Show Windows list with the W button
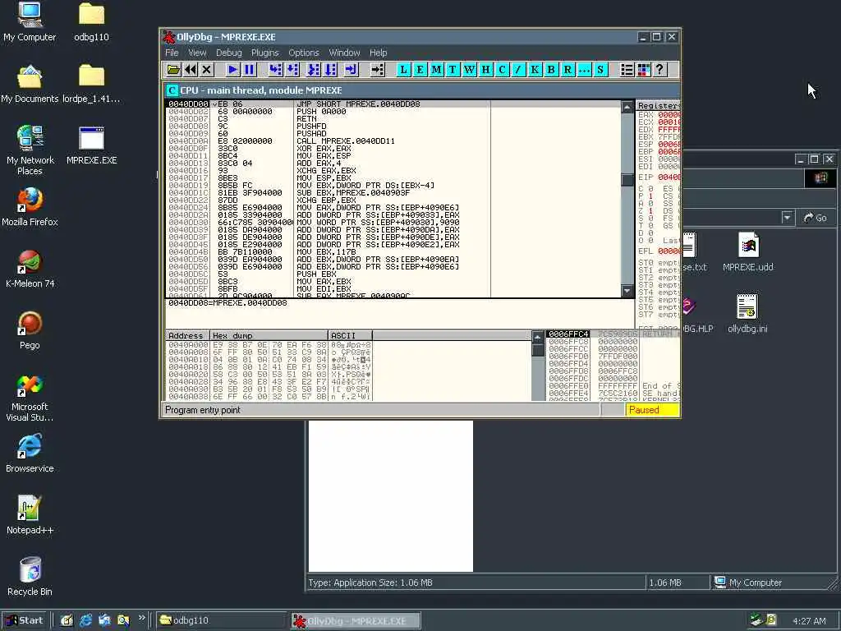841x631 pixels. (x=469, y=70)
